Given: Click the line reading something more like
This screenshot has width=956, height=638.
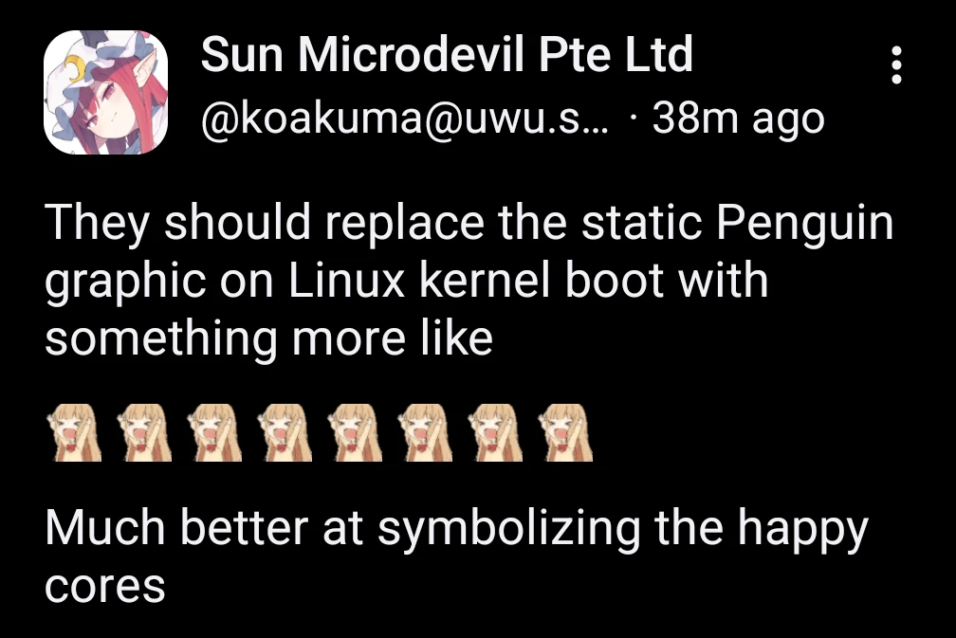Looking at the screenshot, I should click(269, 340).
